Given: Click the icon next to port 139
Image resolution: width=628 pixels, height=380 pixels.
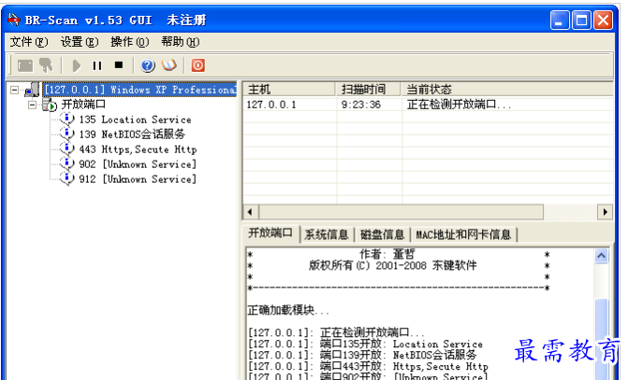Looking at the screenshot, I should tap(66, 134).
